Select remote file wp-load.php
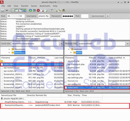Screen dimensions: 130x121 pos(97,71)
